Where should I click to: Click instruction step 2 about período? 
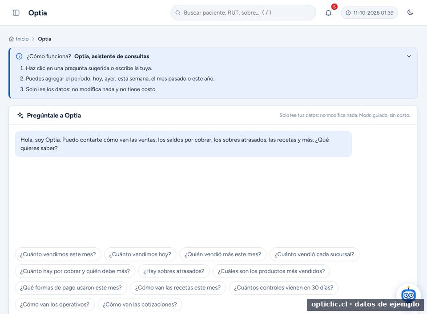pos(117,79)
